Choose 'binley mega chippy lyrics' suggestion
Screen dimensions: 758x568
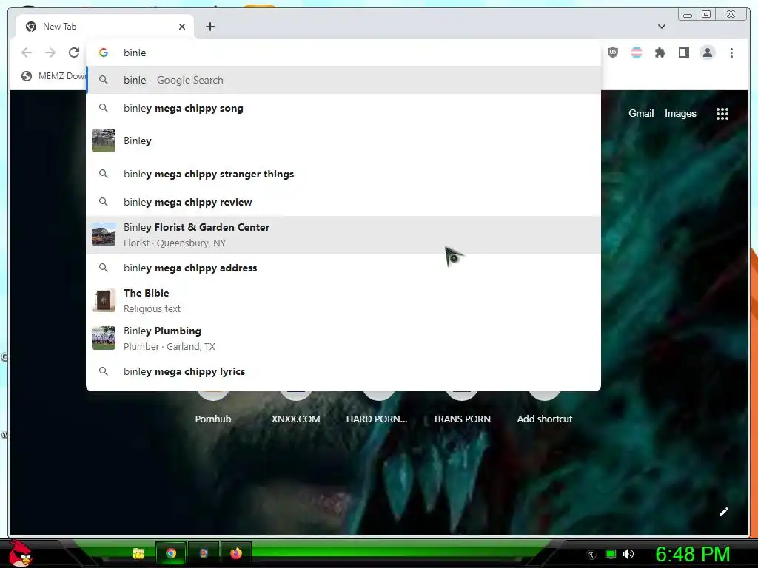pyautogui.click(x=343, y=371)
